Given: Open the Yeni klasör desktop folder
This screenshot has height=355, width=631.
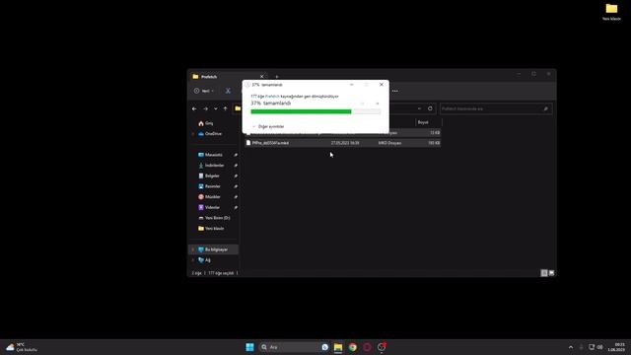Looking at the screenshot, I should click(x=611, y=12).
